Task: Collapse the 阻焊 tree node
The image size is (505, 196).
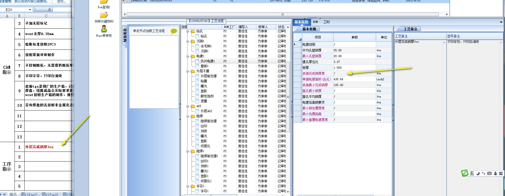Action: pos(188,116)
